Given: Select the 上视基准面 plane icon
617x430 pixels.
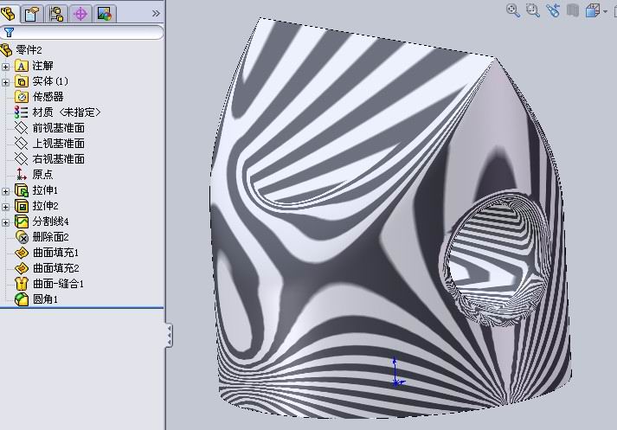Looking at the screenshot, I should click(22, 144).
